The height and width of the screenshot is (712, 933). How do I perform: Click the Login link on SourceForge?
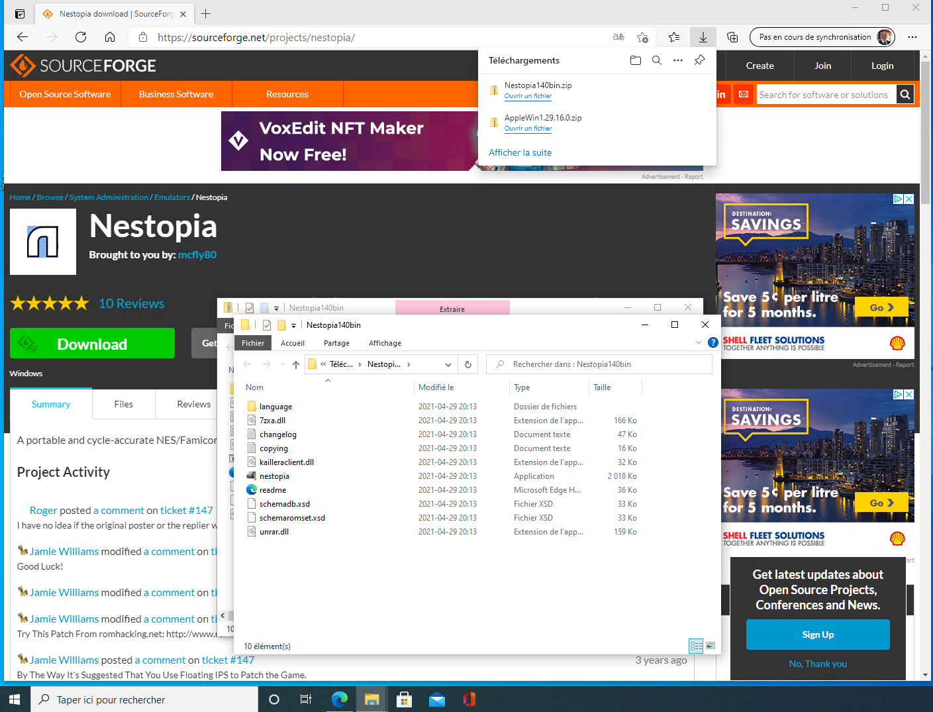pos(882,66)
